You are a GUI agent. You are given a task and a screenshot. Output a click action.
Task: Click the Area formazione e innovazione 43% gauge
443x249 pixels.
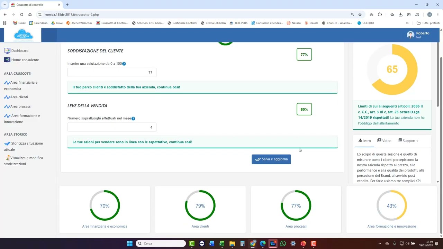391,206
